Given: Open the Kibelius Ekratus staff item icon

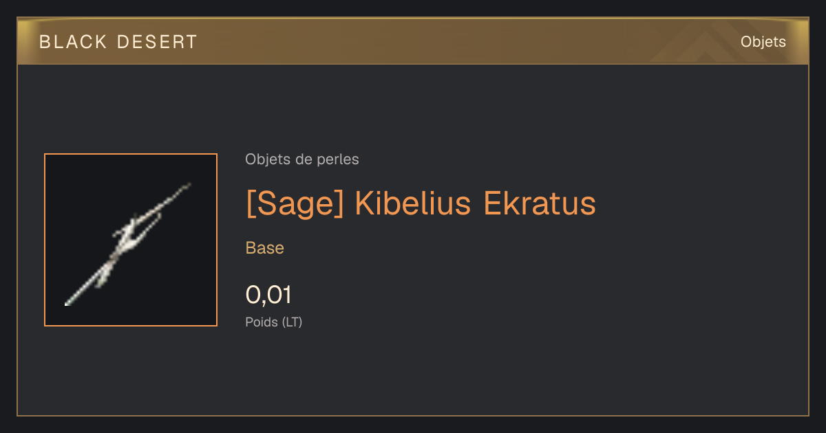Looking at the screenshot, I should tap(131, 240).
